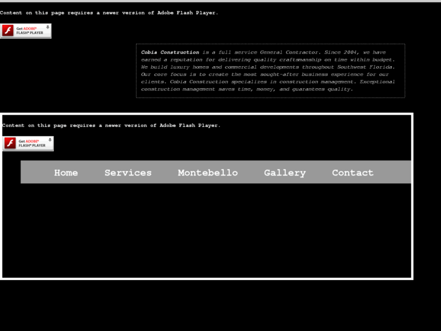Viewport: 441px width, 331px height.
Task: Click Flash Player required message inside white frame
Action: (x=111, y=125)
